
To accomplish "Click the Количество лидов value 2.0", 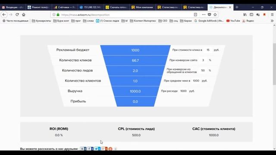I will click(135, 71).
